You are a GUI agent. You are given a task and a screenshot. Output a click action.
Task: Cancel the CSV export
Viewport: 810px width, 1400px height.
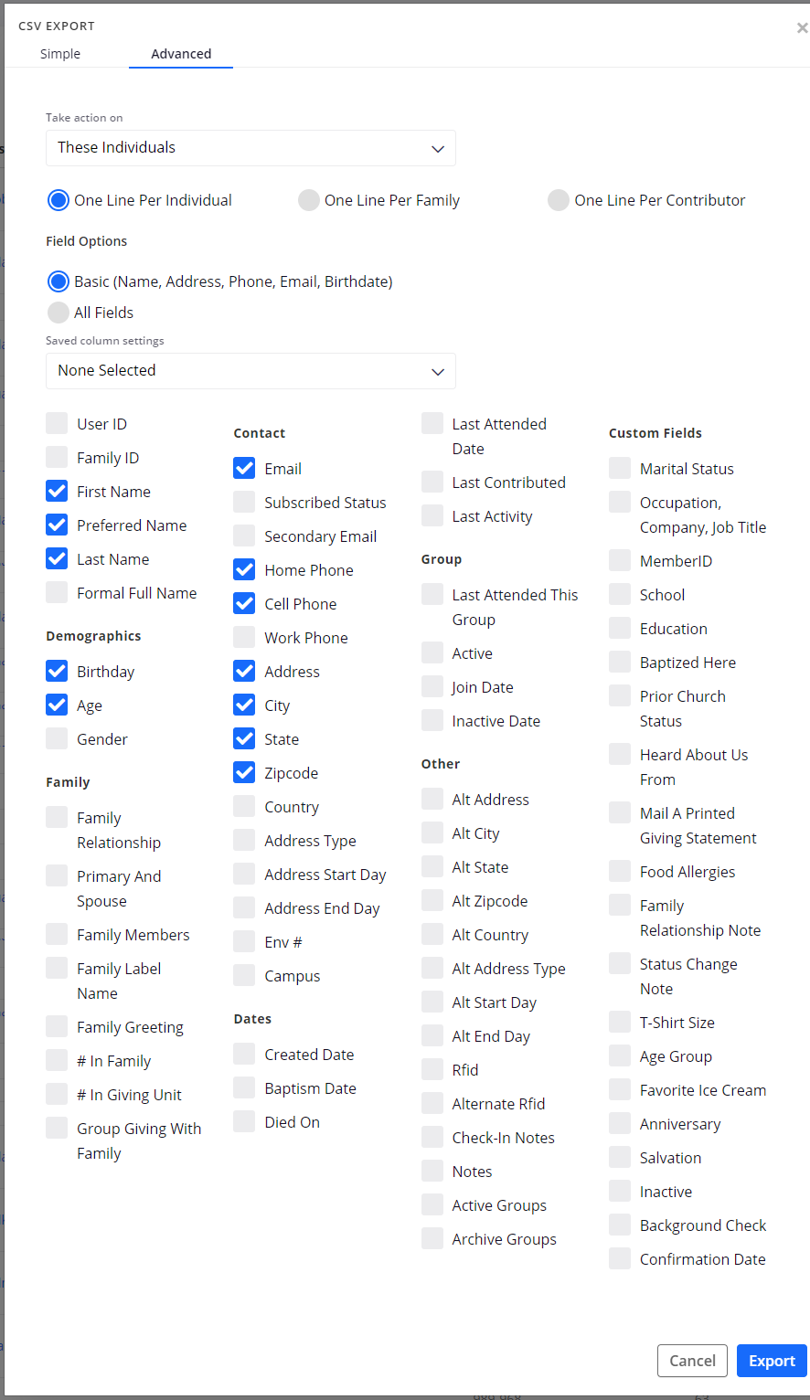[692, 1361]
